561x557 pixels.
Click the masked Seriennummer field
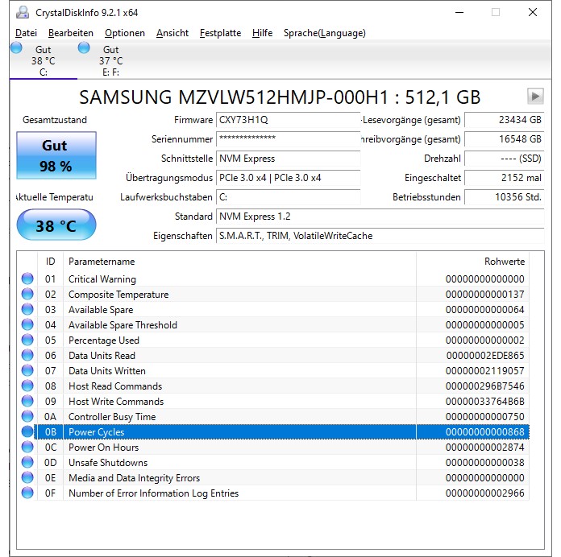pos(288,139)
